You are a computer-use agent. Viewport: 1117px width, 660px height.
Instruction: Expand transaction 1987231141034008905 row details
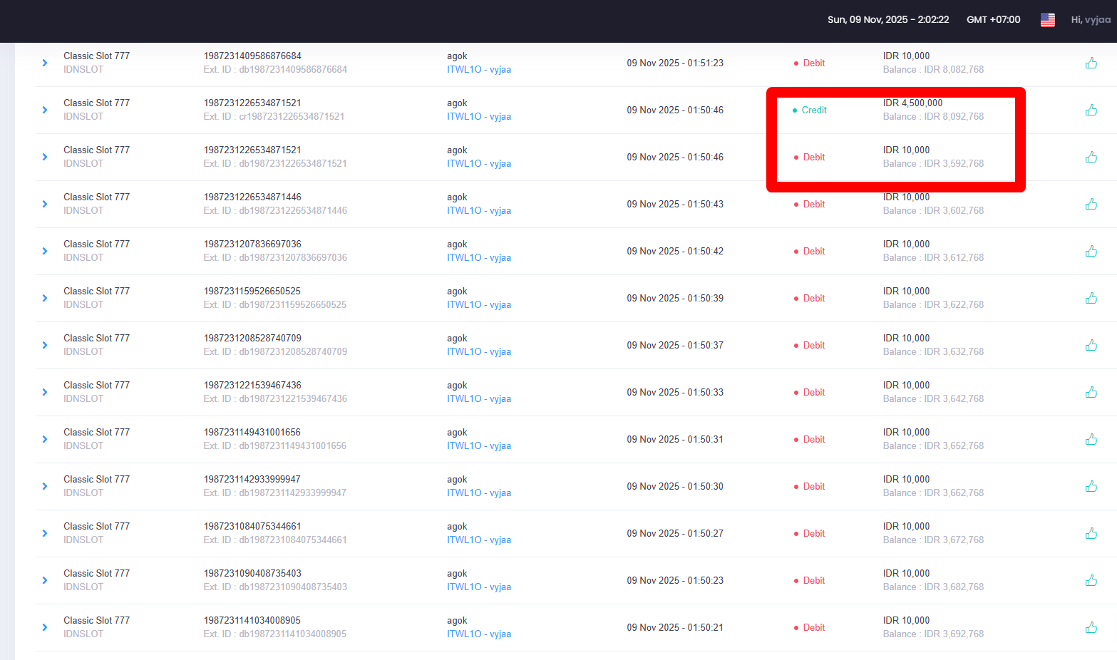pos(45,627)
